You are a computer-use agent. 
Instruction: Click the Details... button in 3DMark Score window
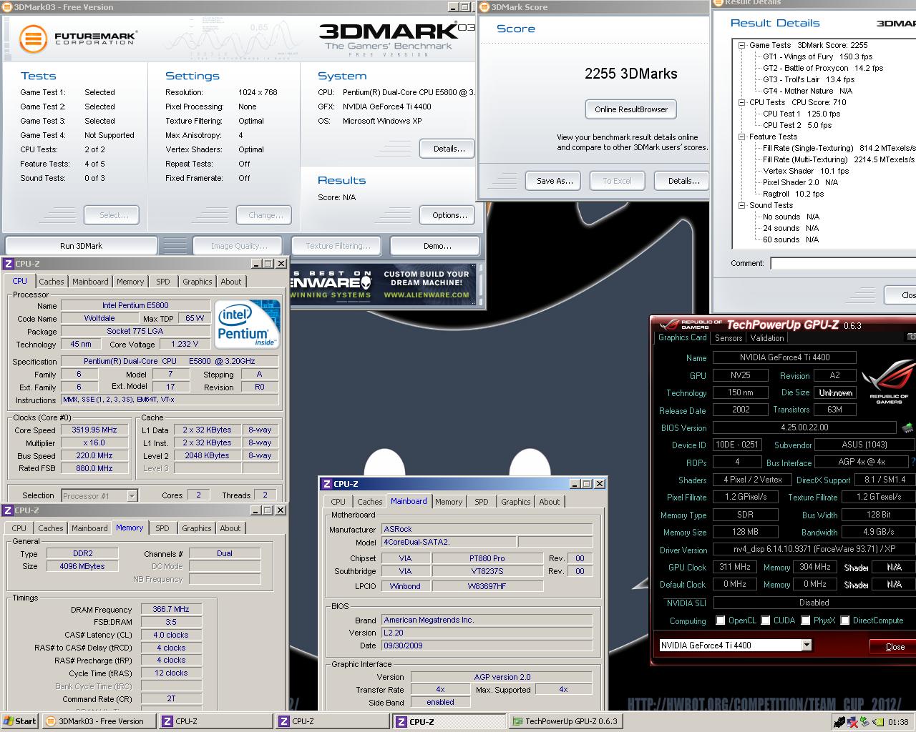click(683, 181)
